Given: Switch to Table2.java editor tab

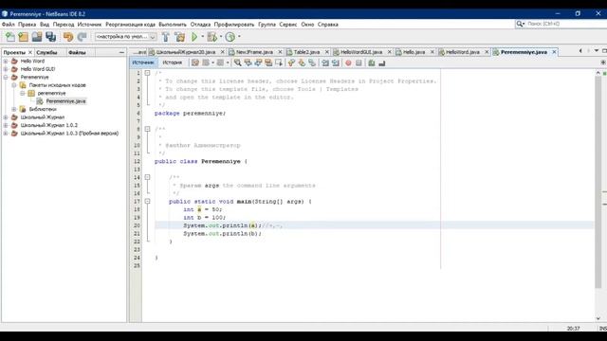Looking at the screenshot, I should coord(306,52).
